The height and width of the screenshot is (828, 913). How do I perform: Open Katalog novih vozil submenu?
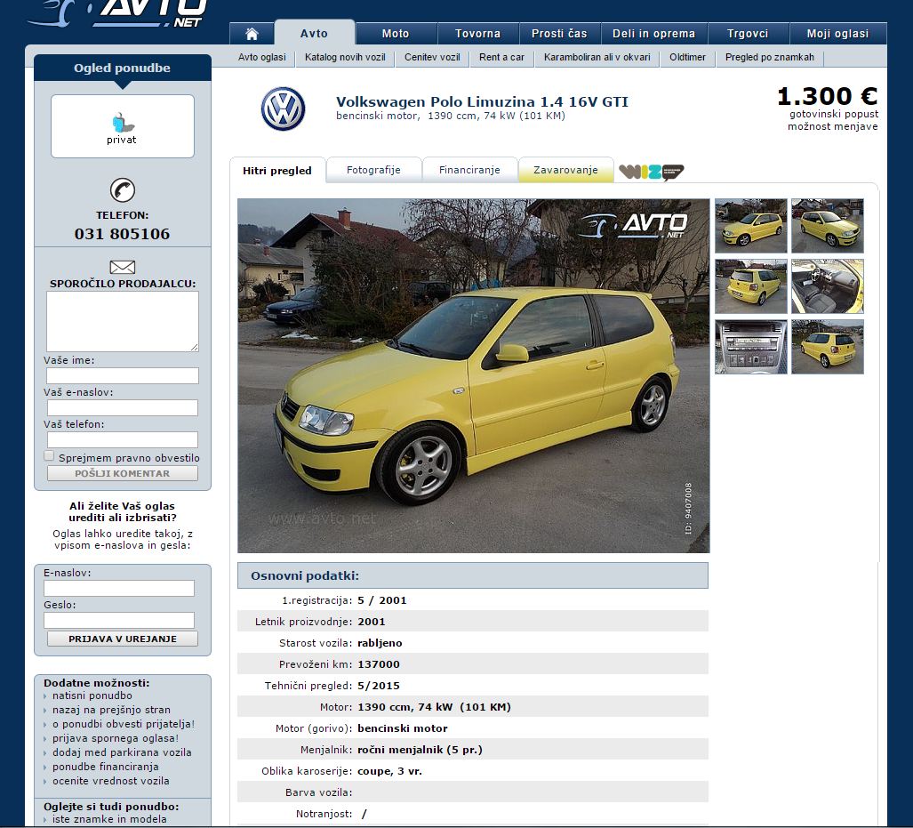point(345,57)
